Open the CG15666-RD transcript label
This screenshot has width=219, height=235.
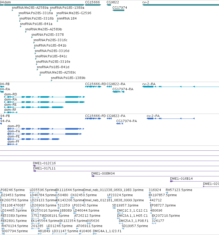click(95, 84)
